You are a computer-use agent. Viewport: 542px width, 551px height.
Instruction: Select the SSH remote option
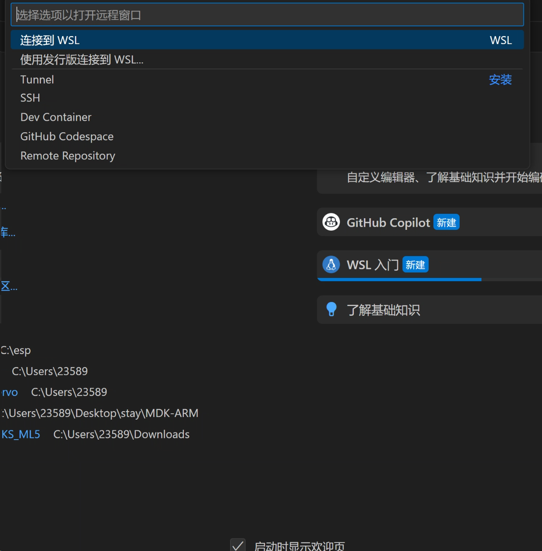(267, 98)
